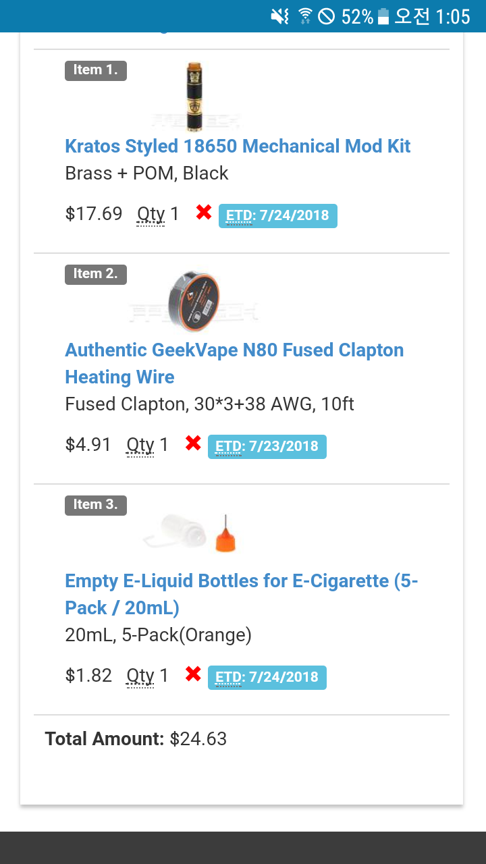Tap the E-liquid bottle product thumbnail
This screenshot has width=486, height=864.
point(190,531)
